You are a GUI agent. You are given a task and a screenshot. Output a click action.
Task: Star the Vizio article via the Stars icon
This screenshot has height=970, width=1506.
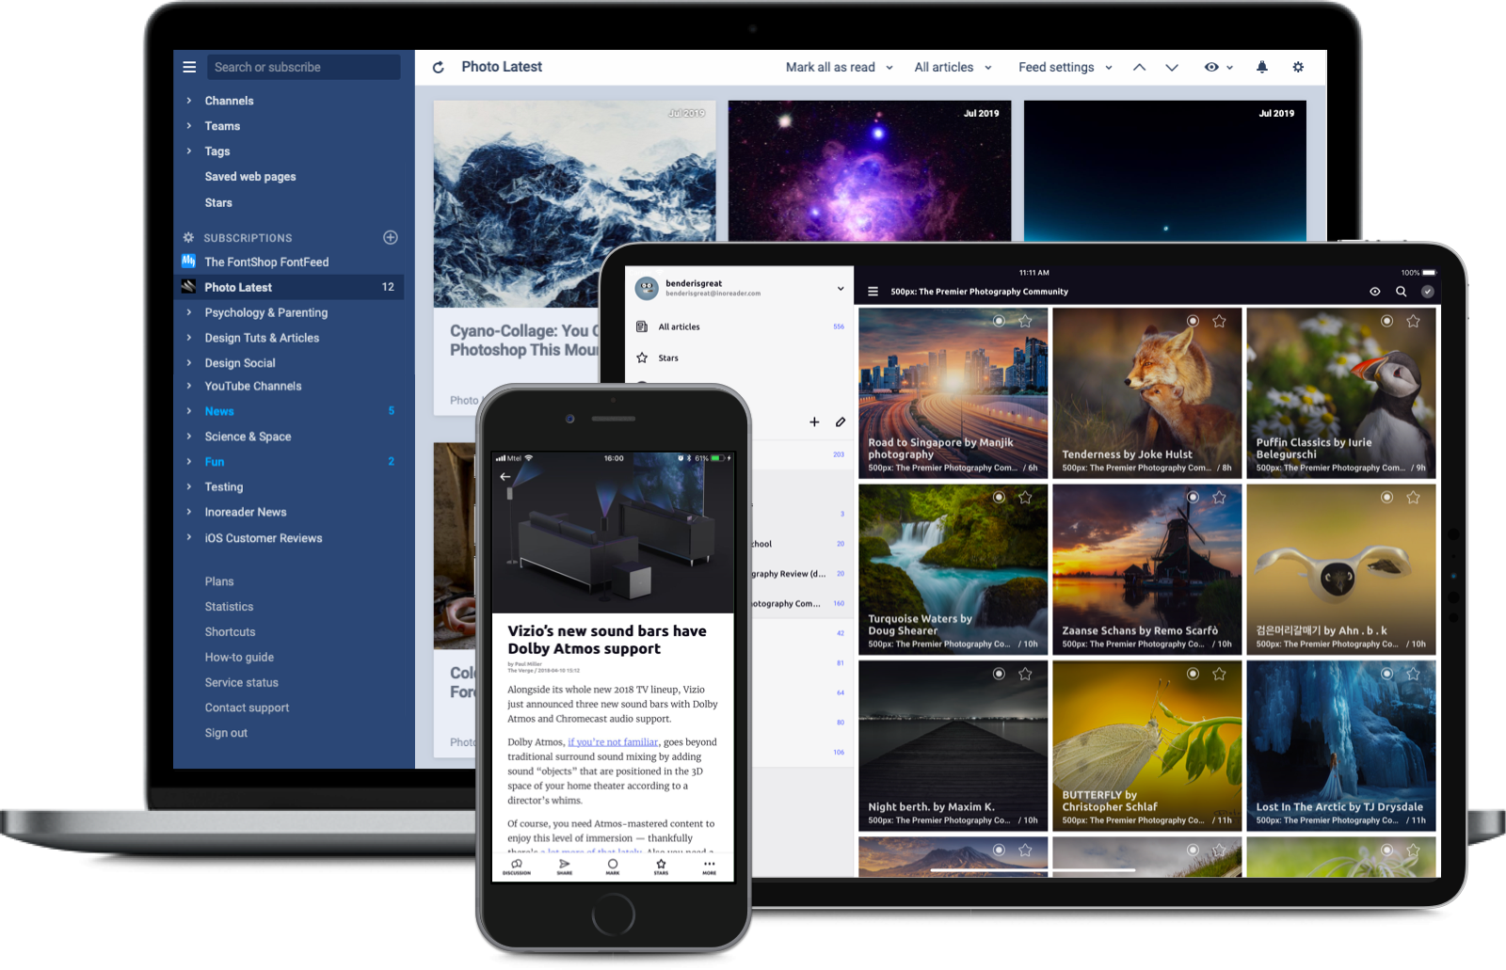(661, 865)
